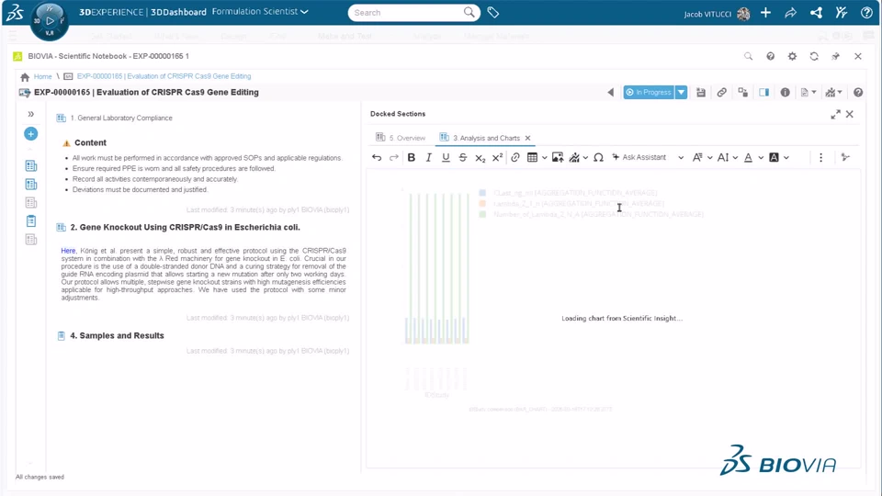Open the Ask Assistant dropdown arrow

681,157
